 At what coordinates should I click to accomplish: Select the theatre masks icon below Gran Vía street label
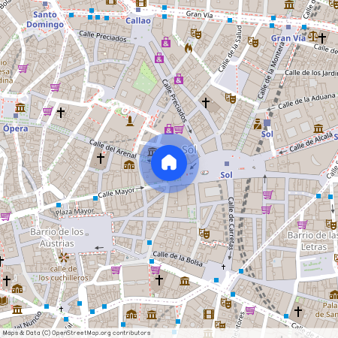tap(196, 34)
